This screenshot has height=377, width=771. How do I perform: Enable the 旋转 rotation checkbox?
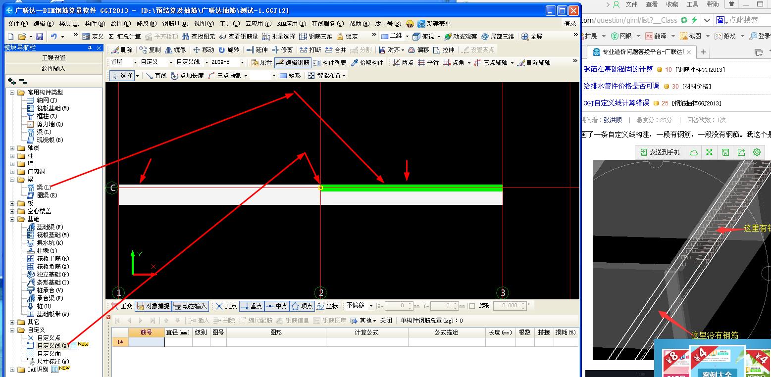pos(472,306)
